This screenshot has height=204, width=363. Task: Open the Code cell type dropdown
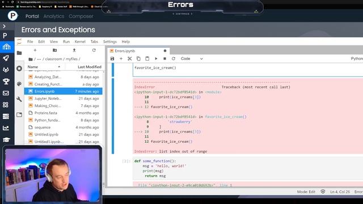pyautogui.click(x=192, y=59)
